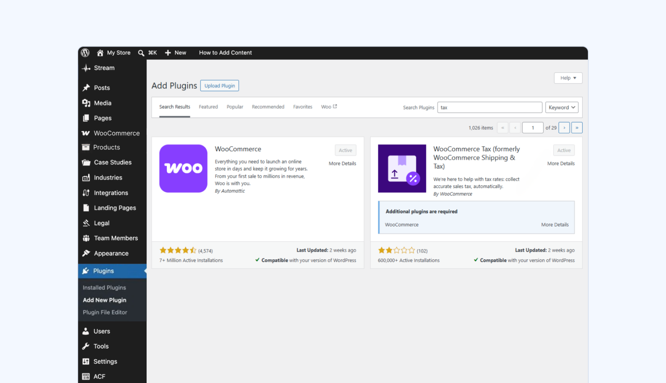Screen dimensions: 666x383
Task: Click the Woo tab external link icon
Action: click(x=335, y=106)
